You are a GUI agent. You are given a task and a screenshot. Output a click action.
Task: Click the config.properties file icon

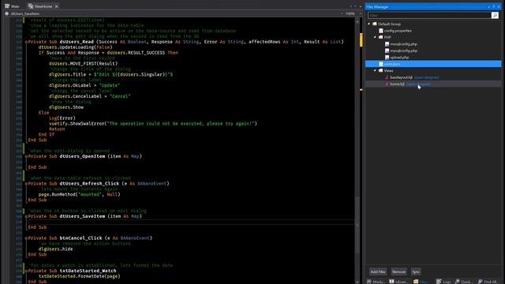(381, 31)
